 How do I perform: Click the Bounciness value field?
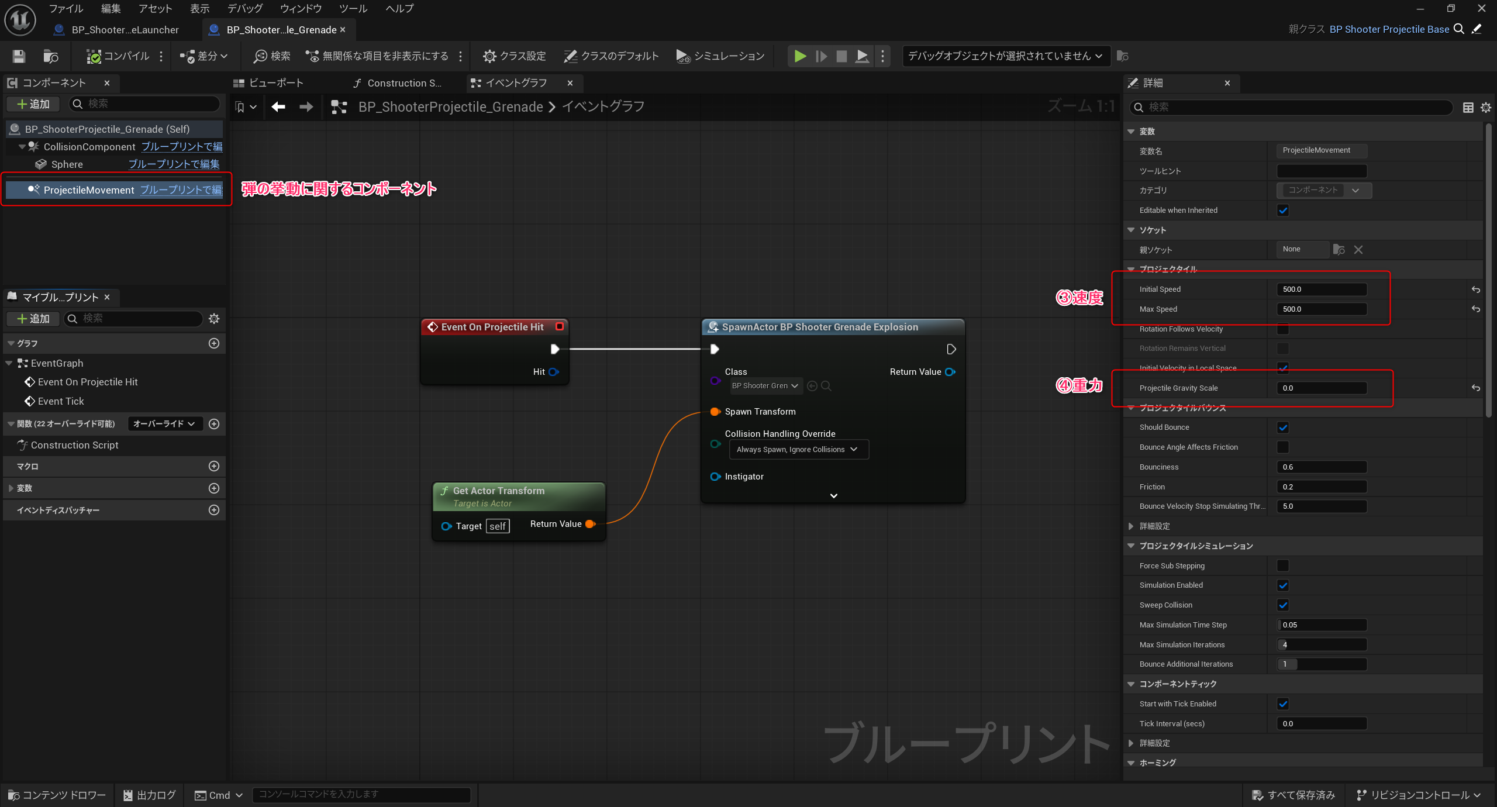[1321, 467]
